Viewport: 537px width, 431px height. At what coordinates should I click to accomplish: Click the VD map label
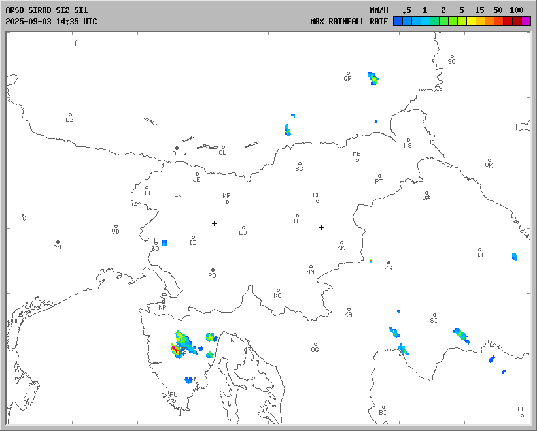tap(115, 231)
